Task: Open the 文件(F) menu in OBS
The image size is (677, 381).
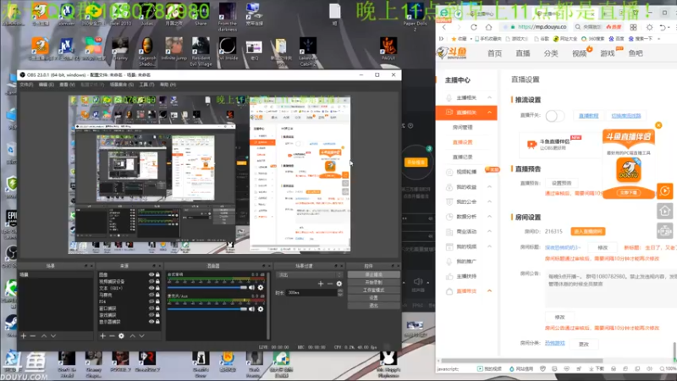Action: [26, 85]
